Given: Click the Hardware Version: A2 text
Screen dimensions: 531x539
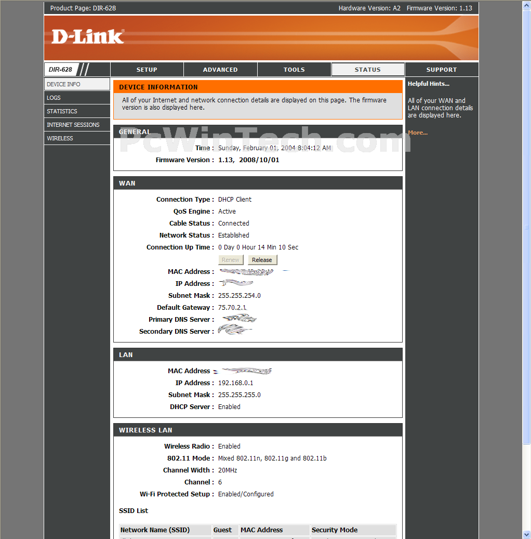Looking at the screenshot, I should tap(369, 8).
